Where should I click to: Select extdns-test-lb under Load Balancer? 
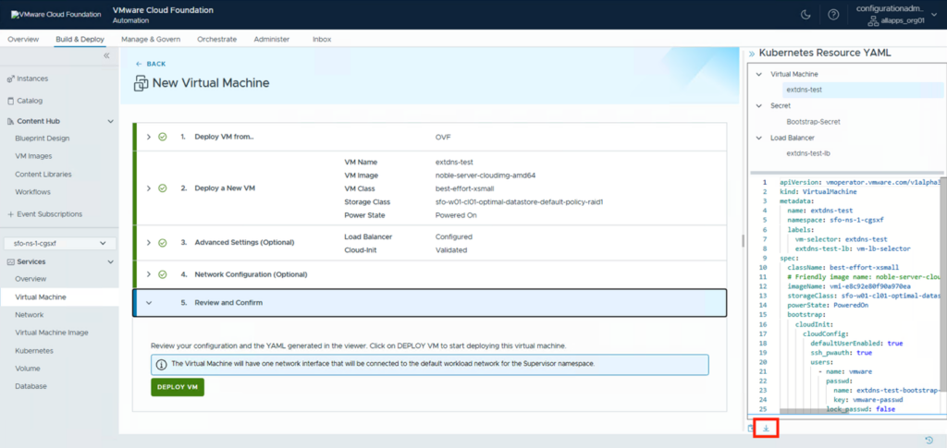[x=809, y=153]
